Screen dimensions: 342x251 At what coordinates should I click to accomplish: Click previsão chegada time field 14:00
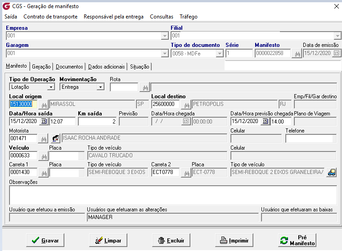pos(281,122)
